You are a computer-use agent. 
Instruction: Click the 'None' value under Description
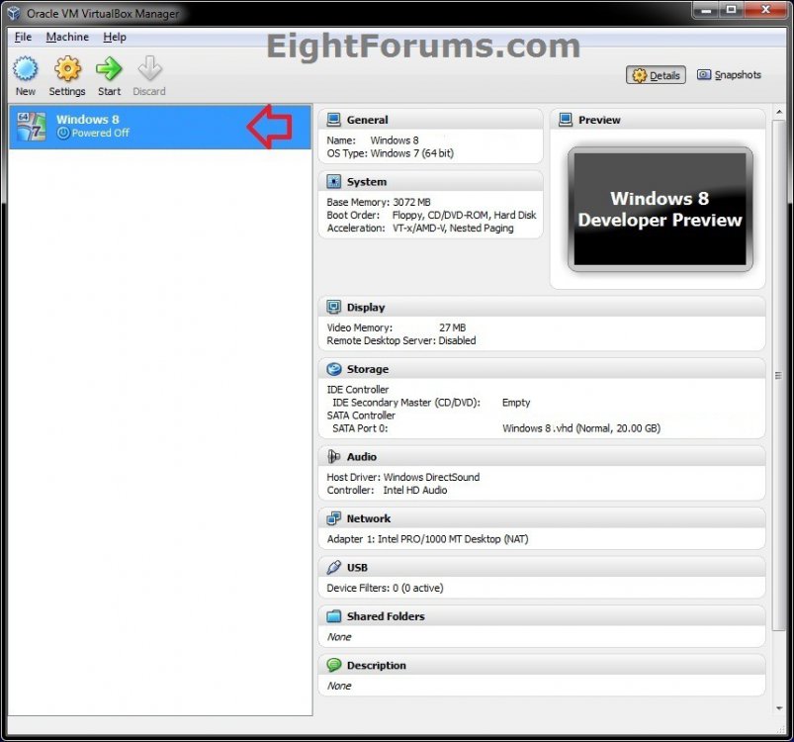339,686
